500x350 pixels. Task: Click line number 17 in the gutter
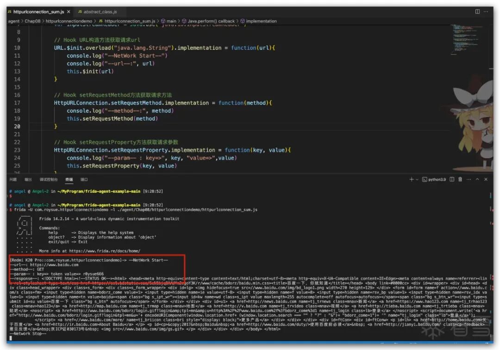click(x=17, y=103)
